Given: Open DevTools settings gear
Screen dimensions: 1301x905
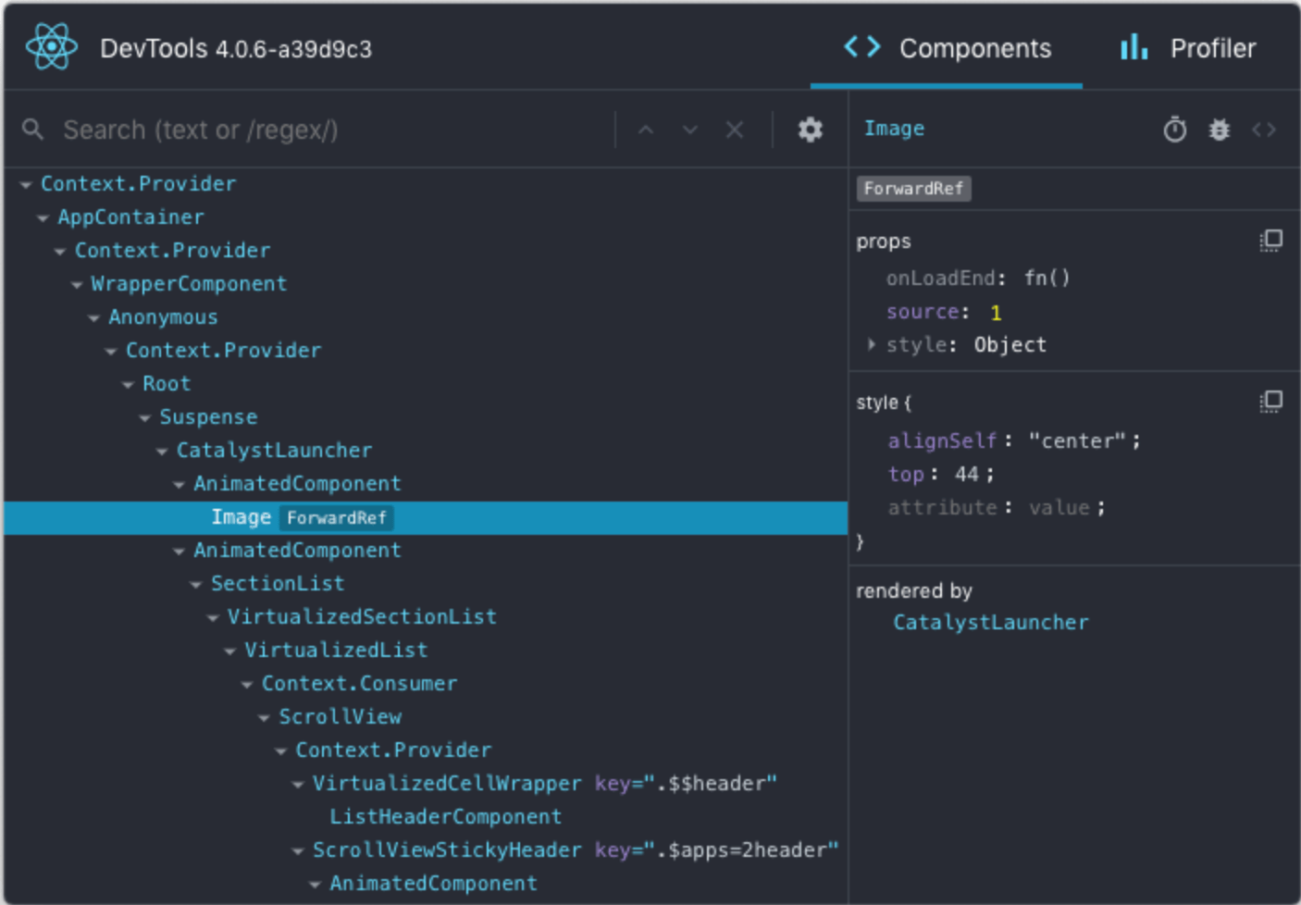Looking at the screenshot, I should 811,130.
